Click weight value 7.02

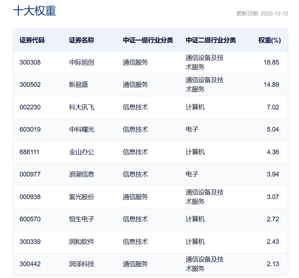(x=273, y=107)
